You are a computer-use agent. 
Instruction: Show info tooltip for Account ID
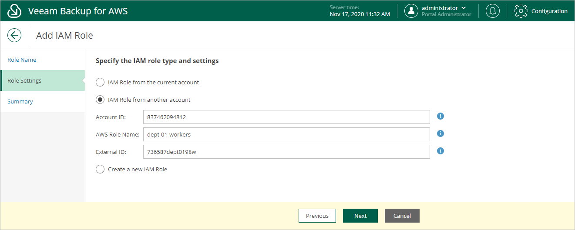tap(440, 116)
